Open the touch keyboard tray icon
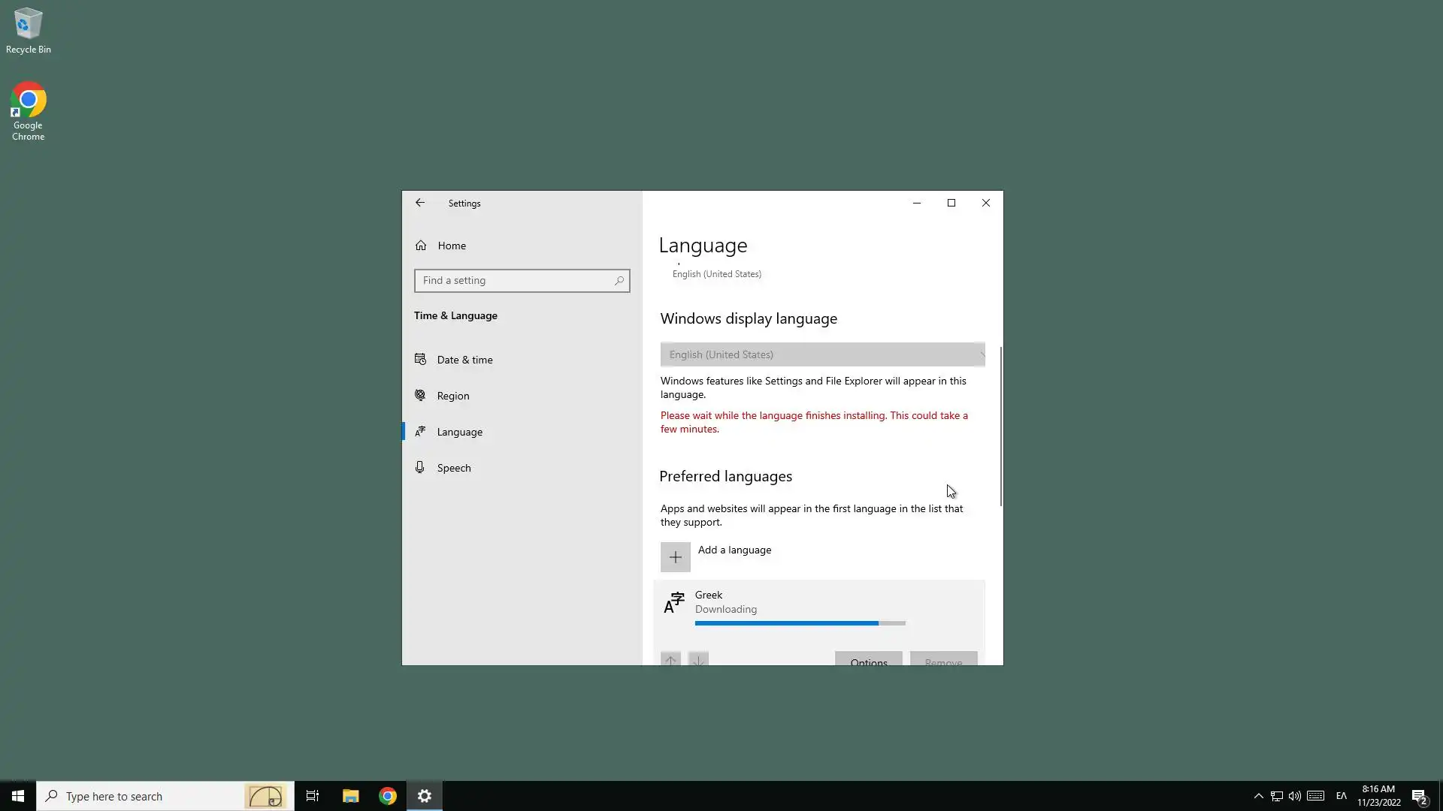Screen dimensions: 1443x811 1315,796
